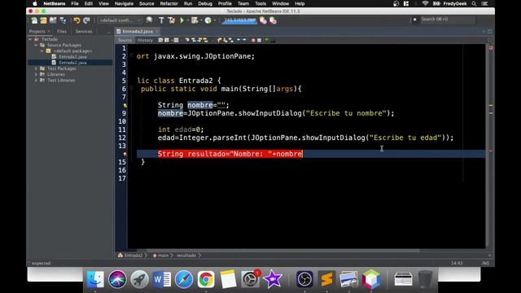
Task: Close the Entrada2.java editor tab
Action: click(x=157, y=31)
